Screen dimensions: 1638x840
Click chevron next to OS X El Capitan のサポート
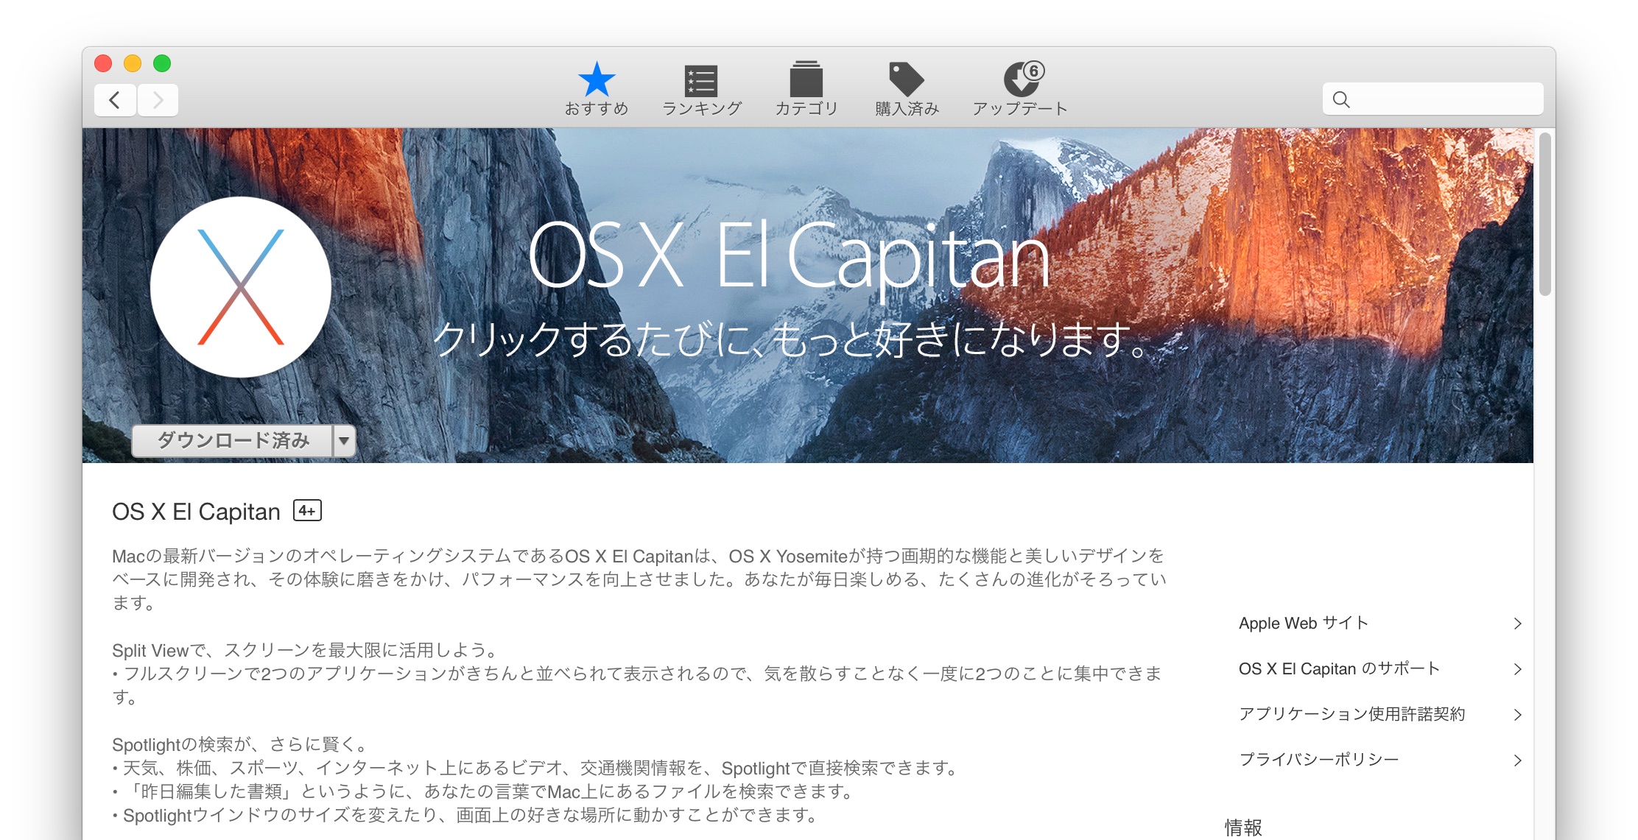click(1517, 669)
